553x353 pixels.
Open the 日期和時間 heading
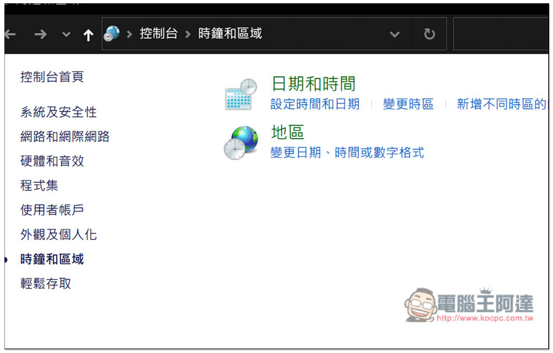point(314,84)
